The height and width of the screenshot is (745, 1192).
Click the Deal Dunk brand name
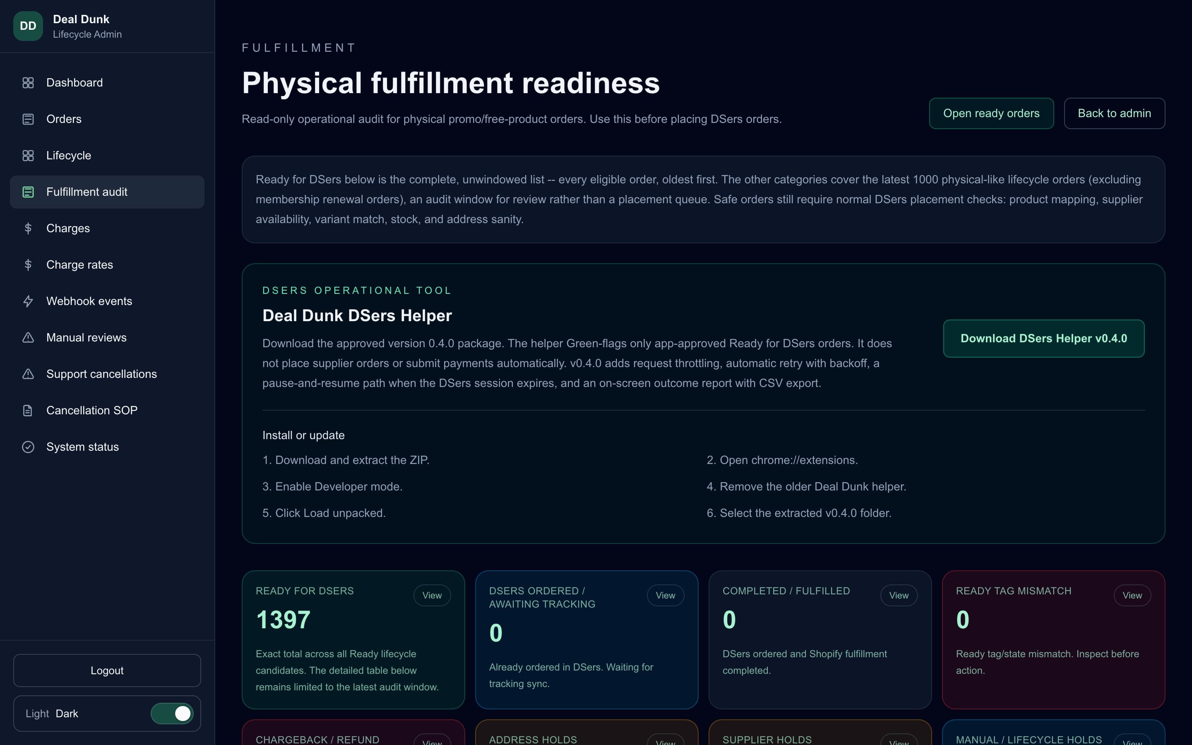click(81, 19)
